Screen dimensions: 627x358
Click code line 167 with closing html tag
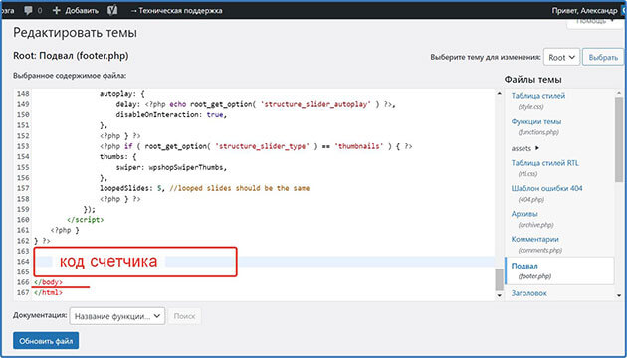tap(49, 292)
